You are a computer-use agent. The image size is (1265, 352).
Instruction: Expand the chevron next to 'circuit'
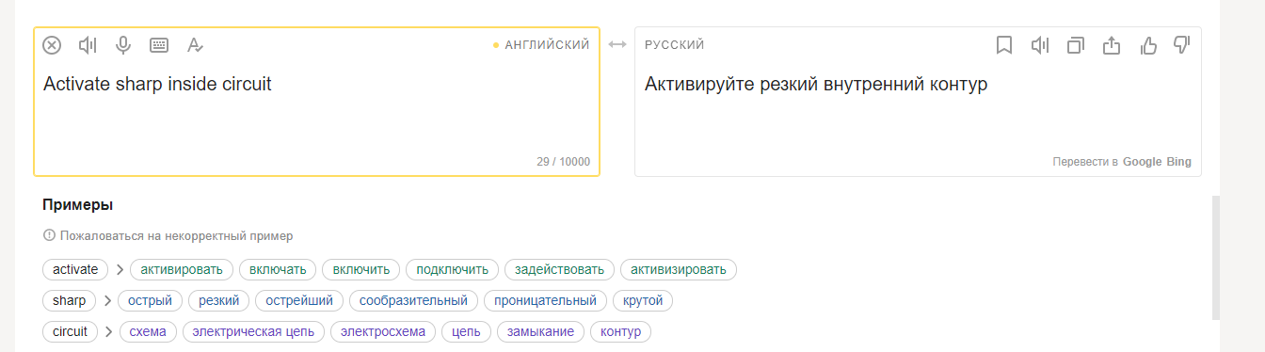click(x=108, y=331)
